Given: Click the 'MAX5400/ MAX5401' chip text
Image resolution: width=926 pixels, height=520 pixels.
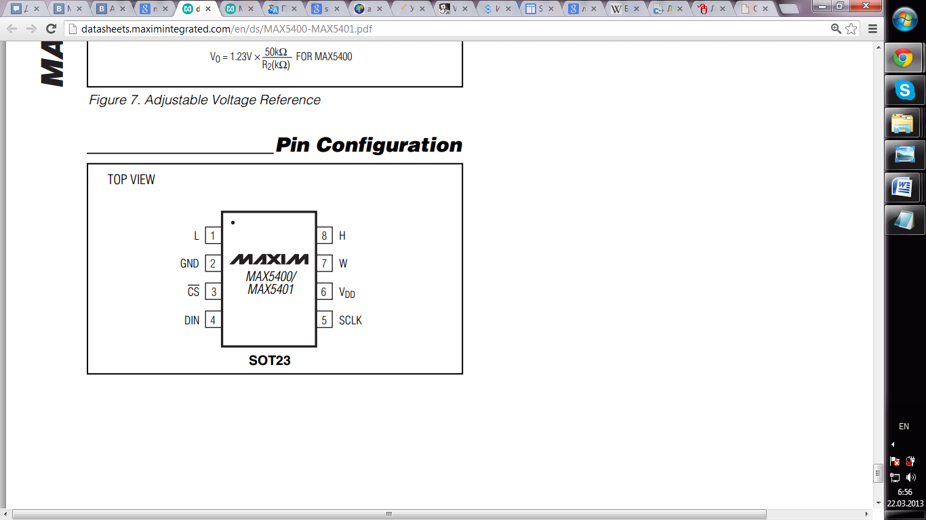Looking at the screenshot, I should (x=271, y=283).
